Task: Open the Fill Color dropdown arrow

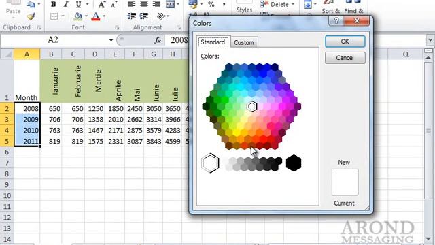Action: coord(86,16)
